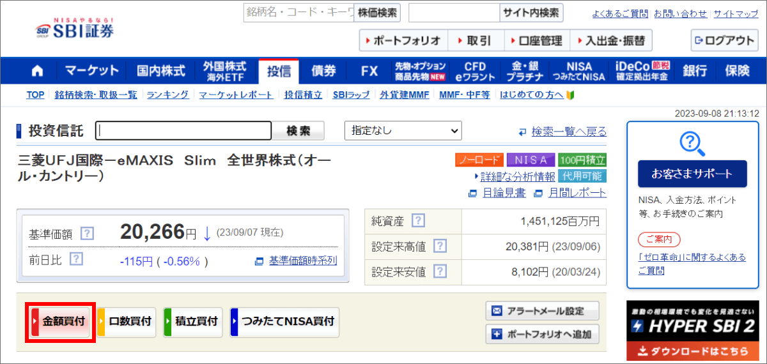Open マーケットレポート link
767x364 pixels.
236,95
